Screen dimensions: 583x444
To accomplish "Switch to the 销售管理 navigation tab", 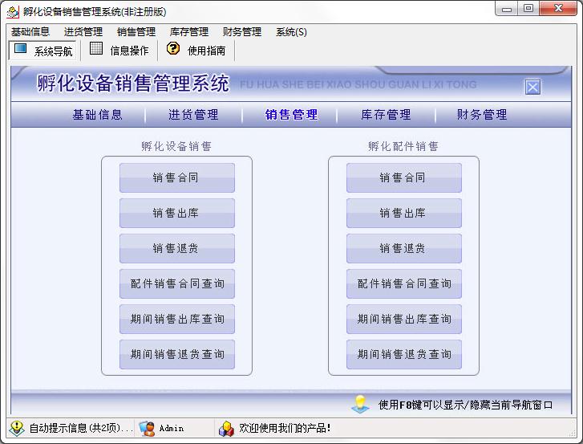I will point(292,115).
